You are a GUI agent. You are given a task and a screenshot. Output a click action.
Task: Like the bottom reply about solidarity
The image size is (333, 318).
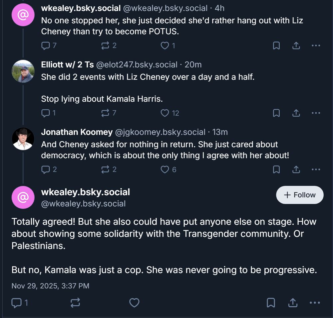pos(135,303)
